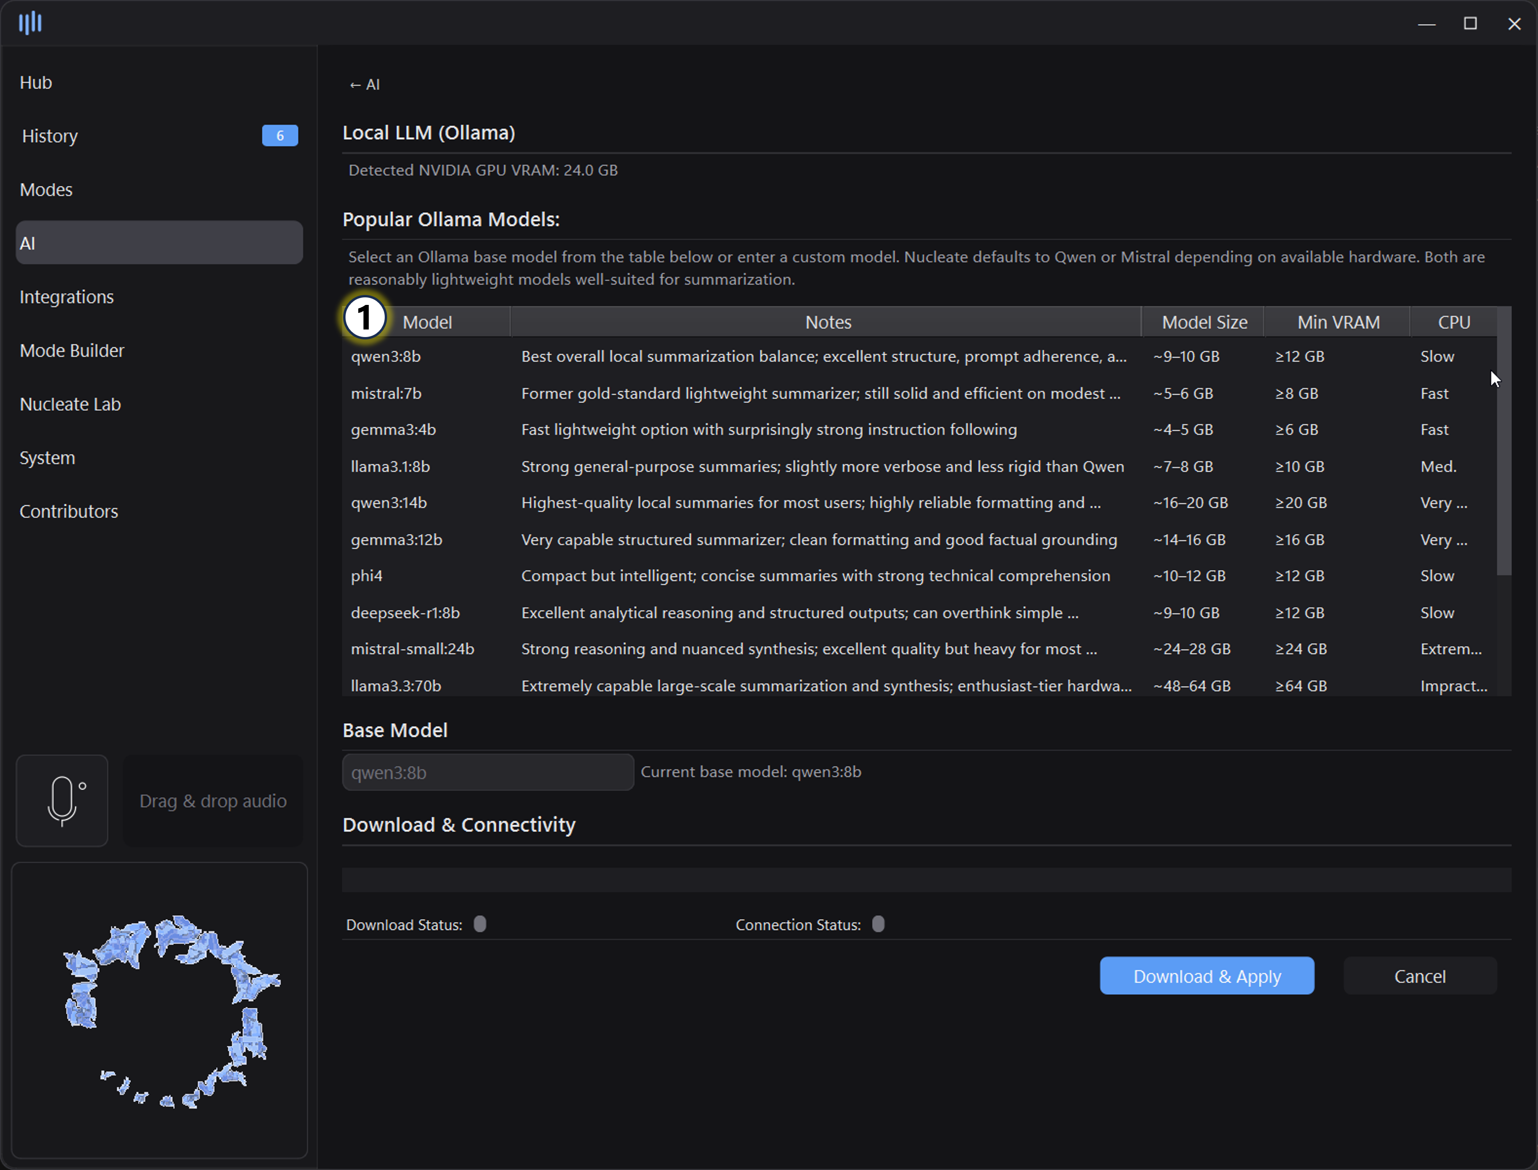
Task: Select the mistral:7b model row
Action: (x=919, y=393)
